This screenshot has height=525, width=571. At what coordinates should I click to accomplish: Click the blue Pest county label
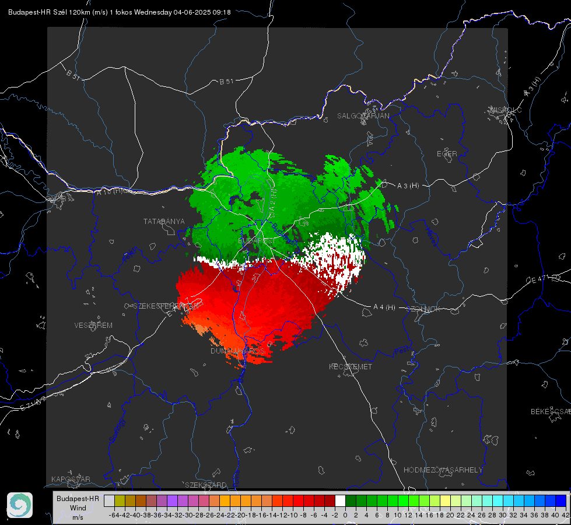click(x=401, y=351)
